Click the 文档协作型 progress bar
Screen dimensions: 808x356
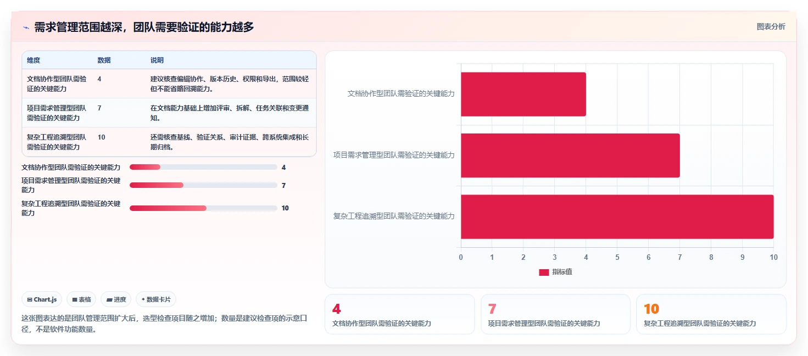[203, 167]
